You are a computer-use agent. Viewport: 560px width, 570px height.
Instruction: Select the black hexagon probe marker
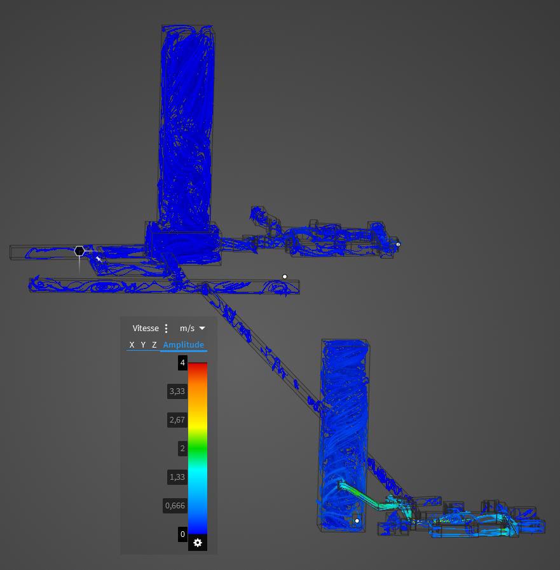pyautogui.click(x=79, y=251)
